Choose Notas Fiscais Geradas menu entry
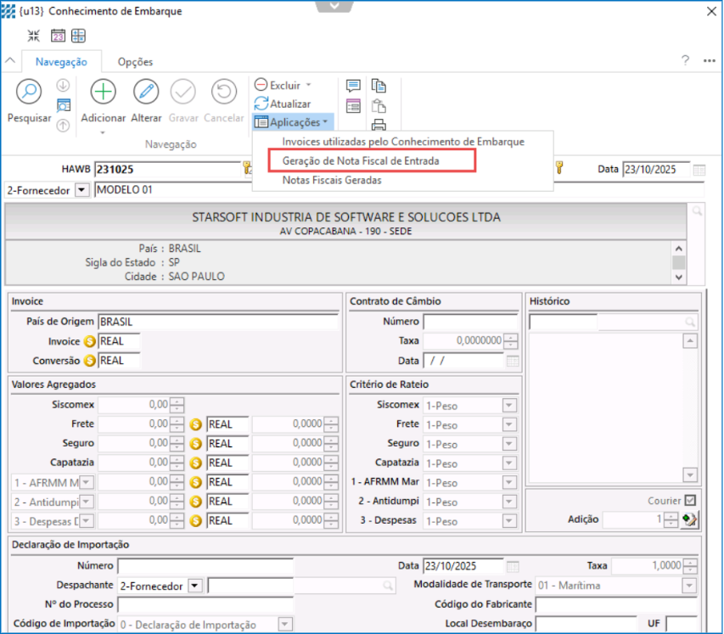Viewport: 724px width, 634px height. tap(331, 180)
